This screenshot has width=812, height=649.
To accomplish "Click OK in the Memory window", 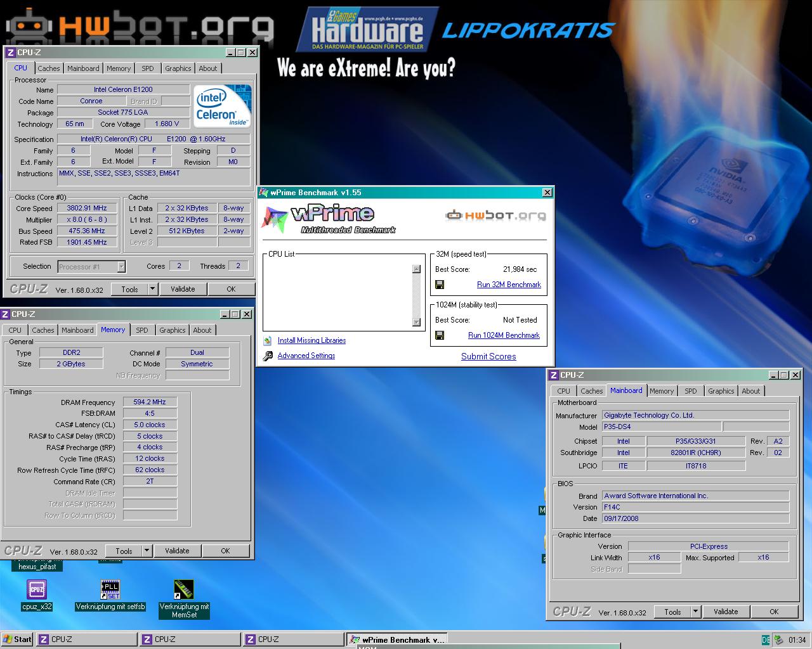I will pos(225,551).
